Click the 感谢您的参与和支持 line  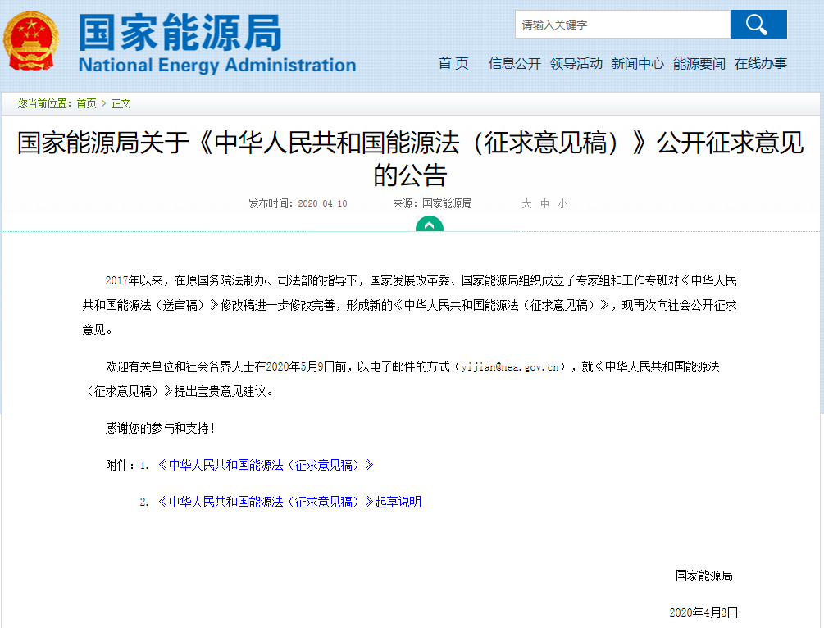coord(160,428)
